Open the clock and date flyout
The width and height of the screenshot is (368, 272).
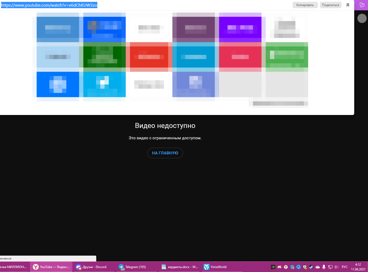click(x=358, y=267)
